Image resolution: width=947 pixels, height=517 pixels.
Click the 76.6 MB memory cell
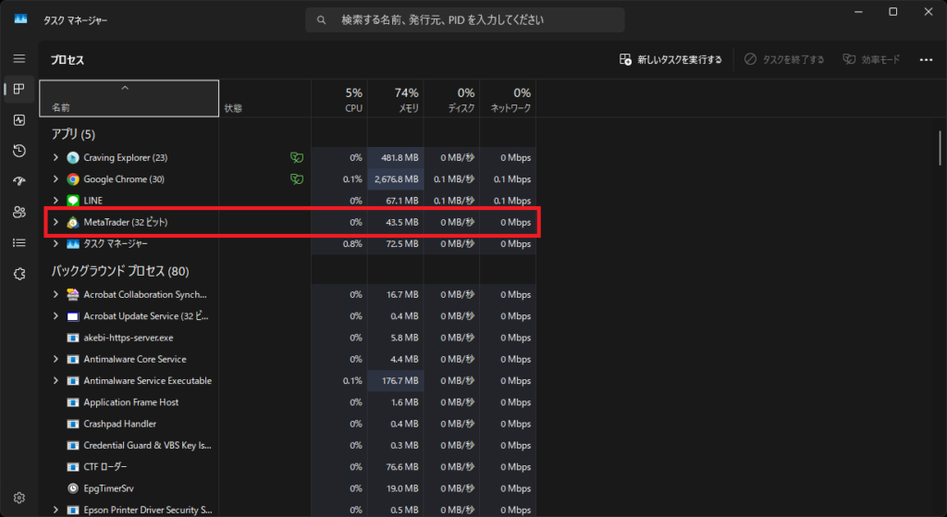point(396,467)
